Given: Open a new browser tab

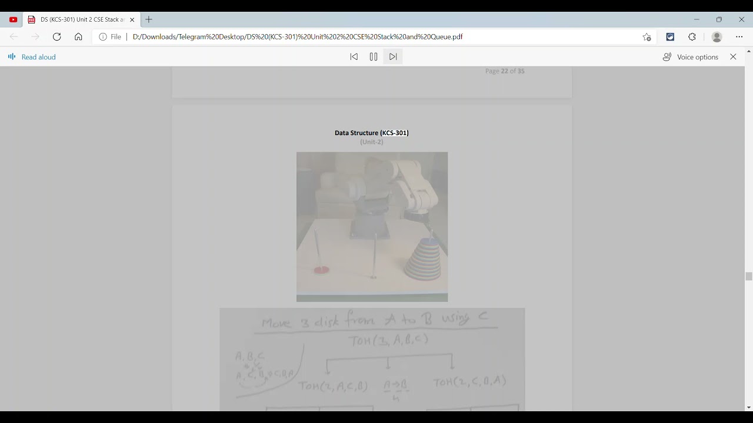Looking at the screenshot, I should pos(149,19).
